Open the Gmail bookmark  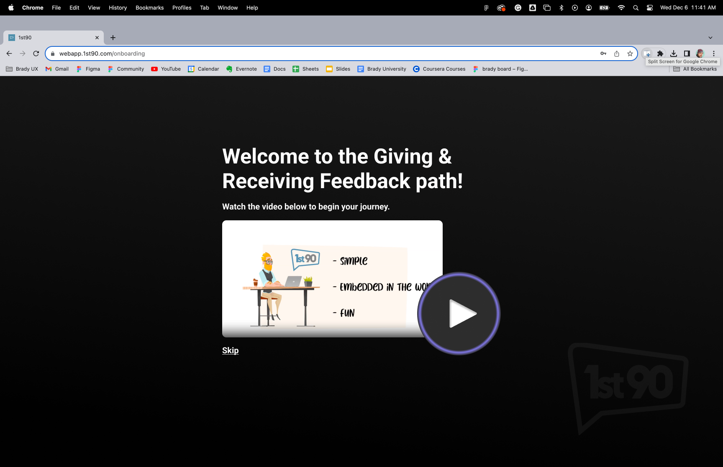57,69
